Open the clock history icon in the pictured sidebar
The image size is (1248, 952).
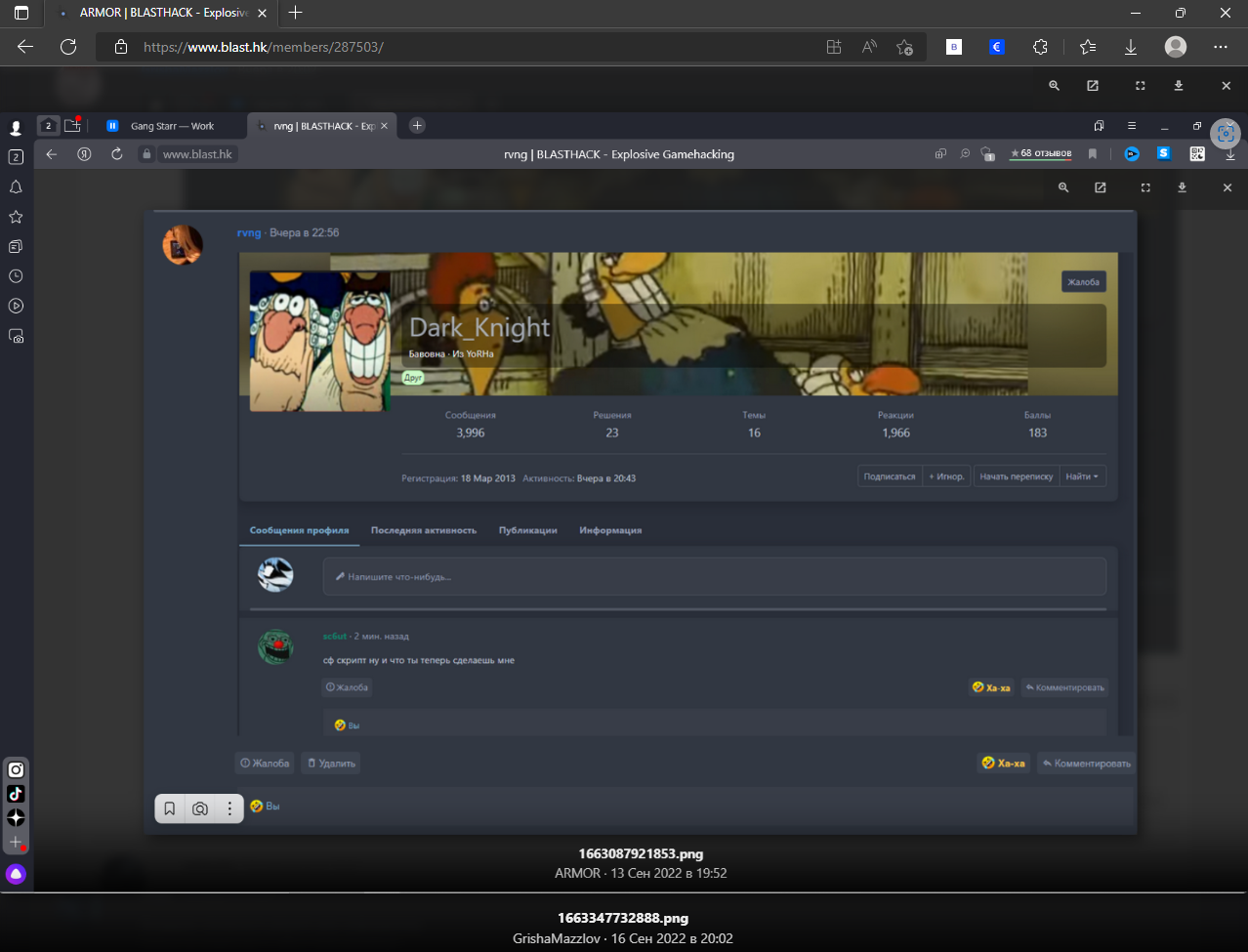(16, 276)
